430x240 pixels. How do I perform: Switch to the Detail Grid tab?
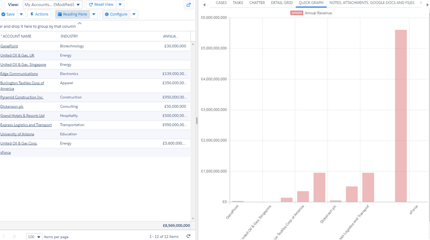(x=282, y=3)
